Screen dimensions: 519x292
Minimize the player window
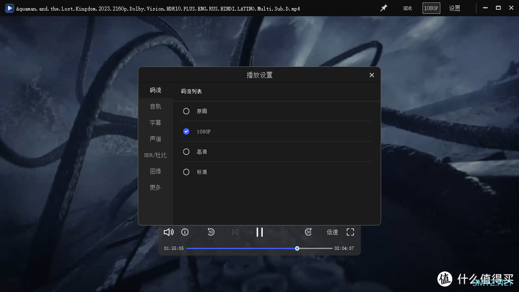tap(485, 8)
